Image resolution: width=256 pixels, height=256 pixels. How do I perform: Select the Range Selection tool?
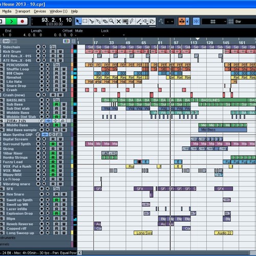[85, 22]
